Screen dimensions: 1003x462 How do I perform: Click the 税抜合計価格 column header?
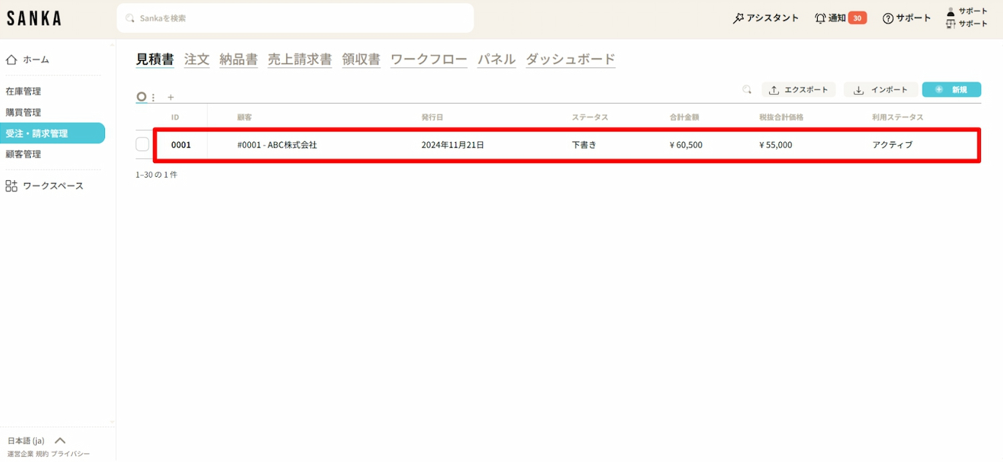(781, 118)
